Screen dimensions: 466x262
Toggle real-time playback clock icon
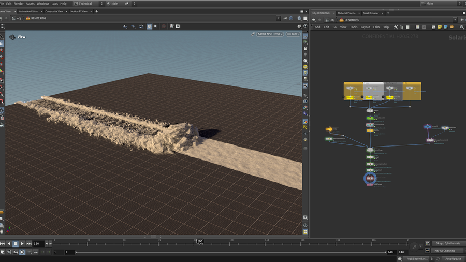point(22,252)
